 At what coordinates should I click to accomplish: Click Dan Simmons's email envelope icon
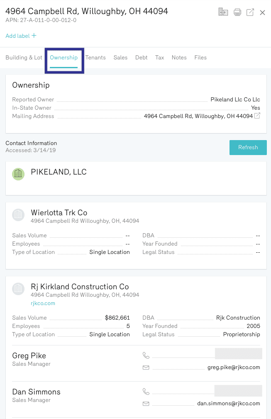tap(146, 404)
